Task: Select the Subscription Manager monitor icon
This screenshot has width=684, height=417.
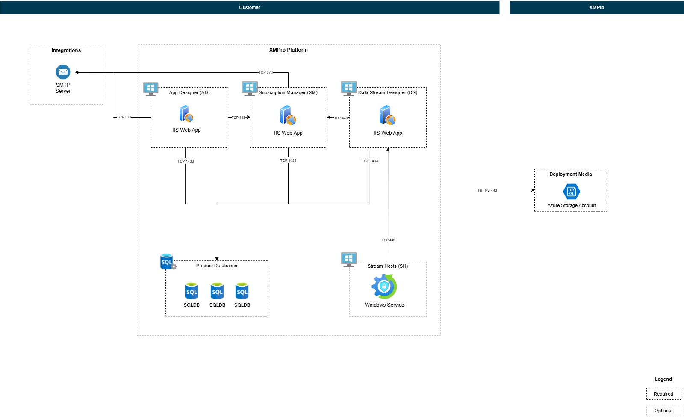Action: (x=250, y=88)
